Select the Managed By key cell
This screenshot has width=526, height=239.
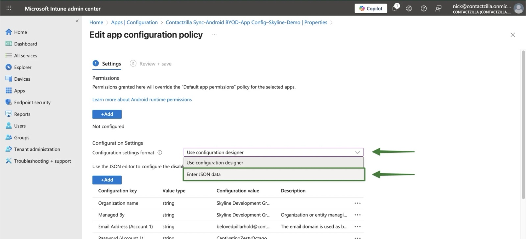[111, 215]
